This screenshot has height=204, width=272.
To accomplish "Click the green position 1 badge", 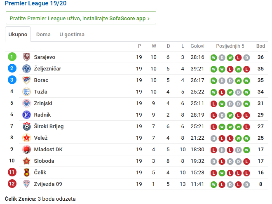I will pyautogui.click(x=12, y=57).
